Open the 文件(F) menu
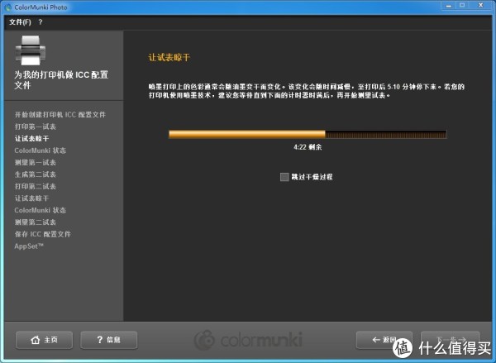Screen dimensions: 496x363 [20, 22]
